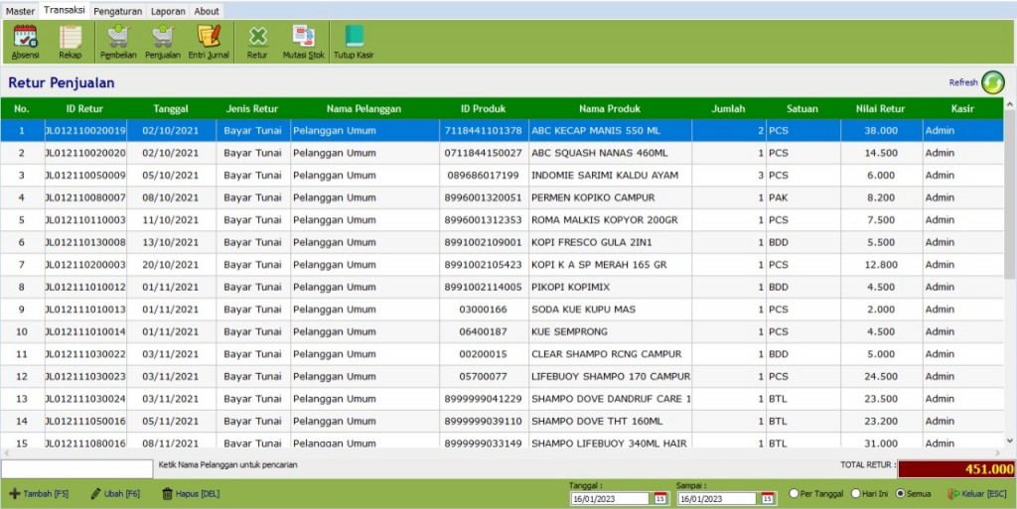1017x509 pixels.
Task: Switch to Transaksi tab
Action: (65, 10)
